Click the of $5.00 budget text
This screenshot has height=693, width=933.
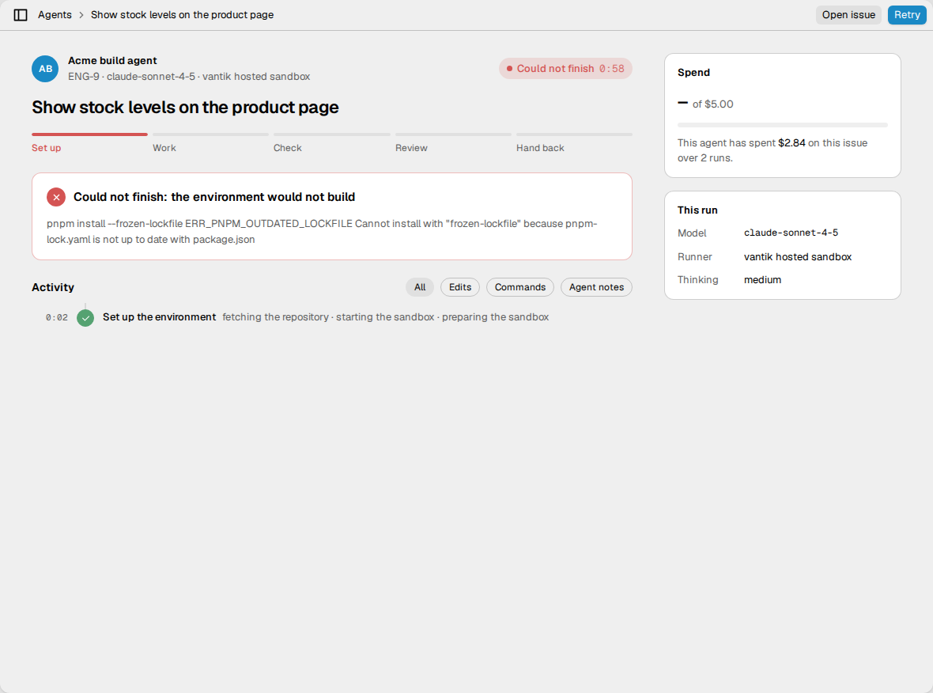coord(713,104)
